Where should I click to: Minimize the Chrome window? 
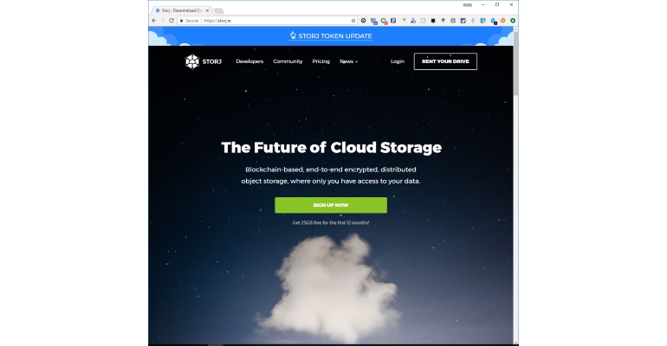point(482,4)
